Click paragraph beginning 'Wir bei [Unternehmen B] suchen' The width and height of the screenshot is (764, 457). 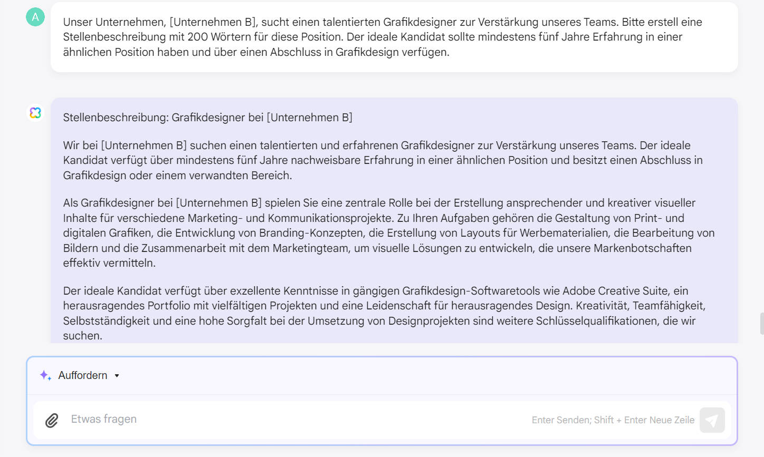pos(383,160)
